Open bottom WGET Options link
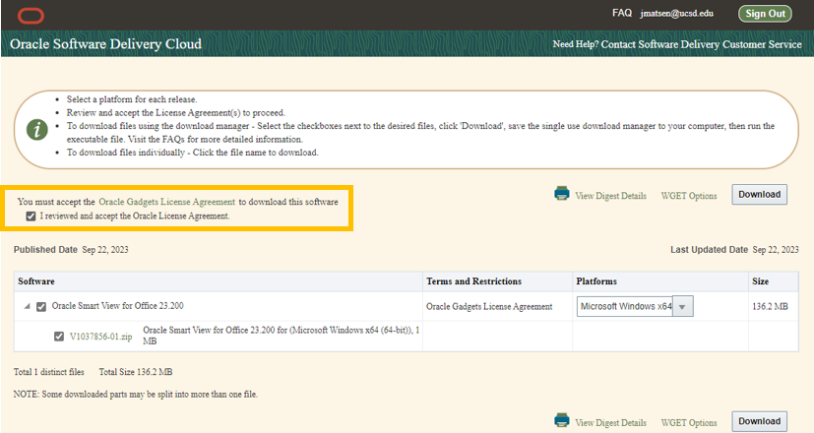The width and height of the screenshot is (814, 433). click(x=689, y=422)
